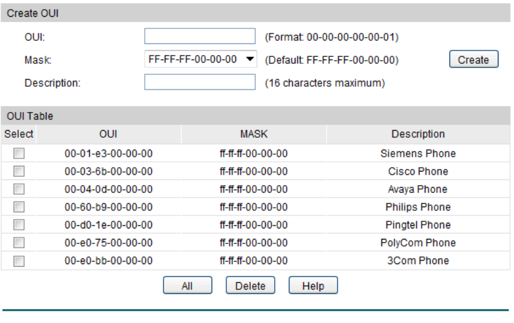The image size is (514, 323).
Task: Click OUI value 00-01-e3-00-00-00
Action: (x=108, y=153)
